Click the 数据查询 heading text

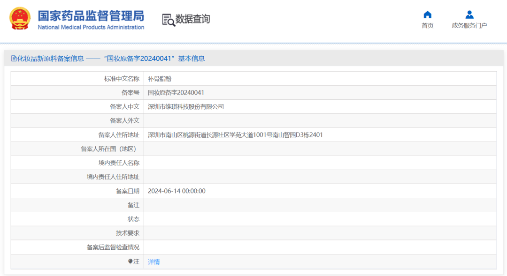(x=193, y=19)
